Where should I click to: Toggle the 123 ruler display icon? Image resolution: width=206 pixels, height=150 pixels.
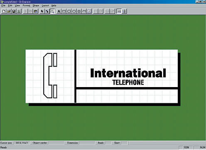[x=119, y=11]
